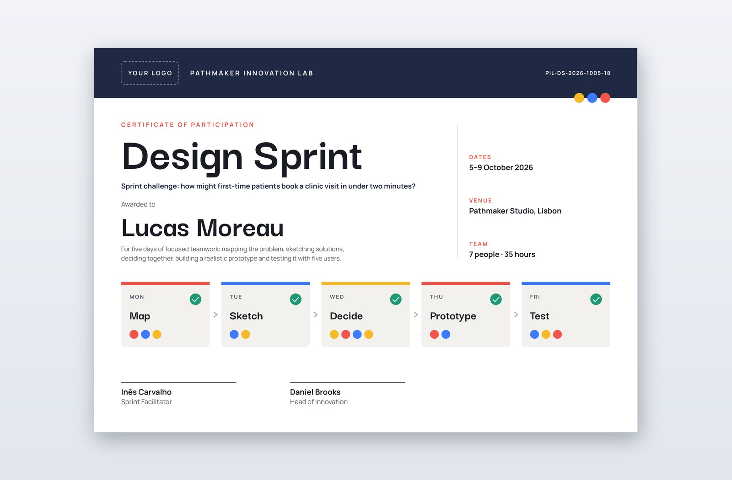The height and width of the screenshot is (480, 732).
Task: Click the green checkmark on the FRI card
Action: tap(596, 299)
